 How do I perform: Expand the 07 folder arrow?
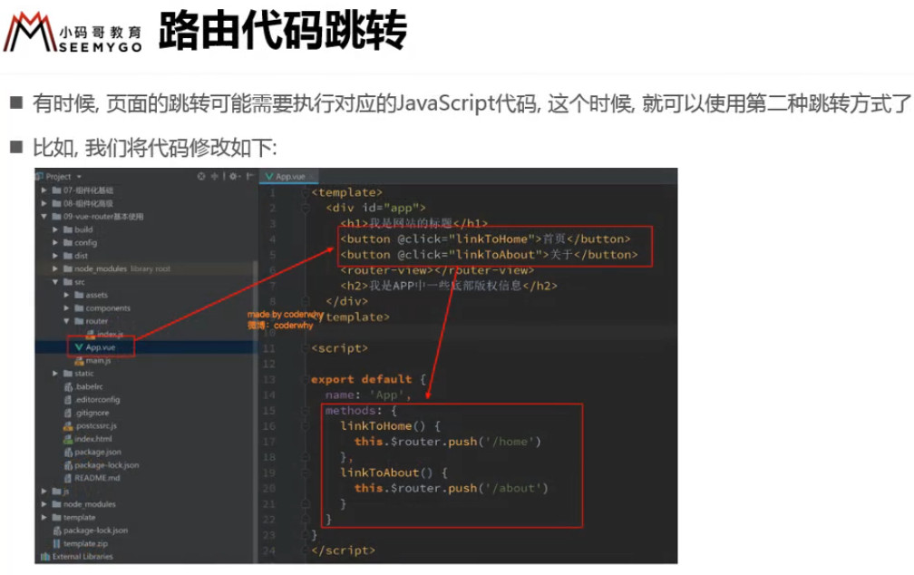pos(44,190)
